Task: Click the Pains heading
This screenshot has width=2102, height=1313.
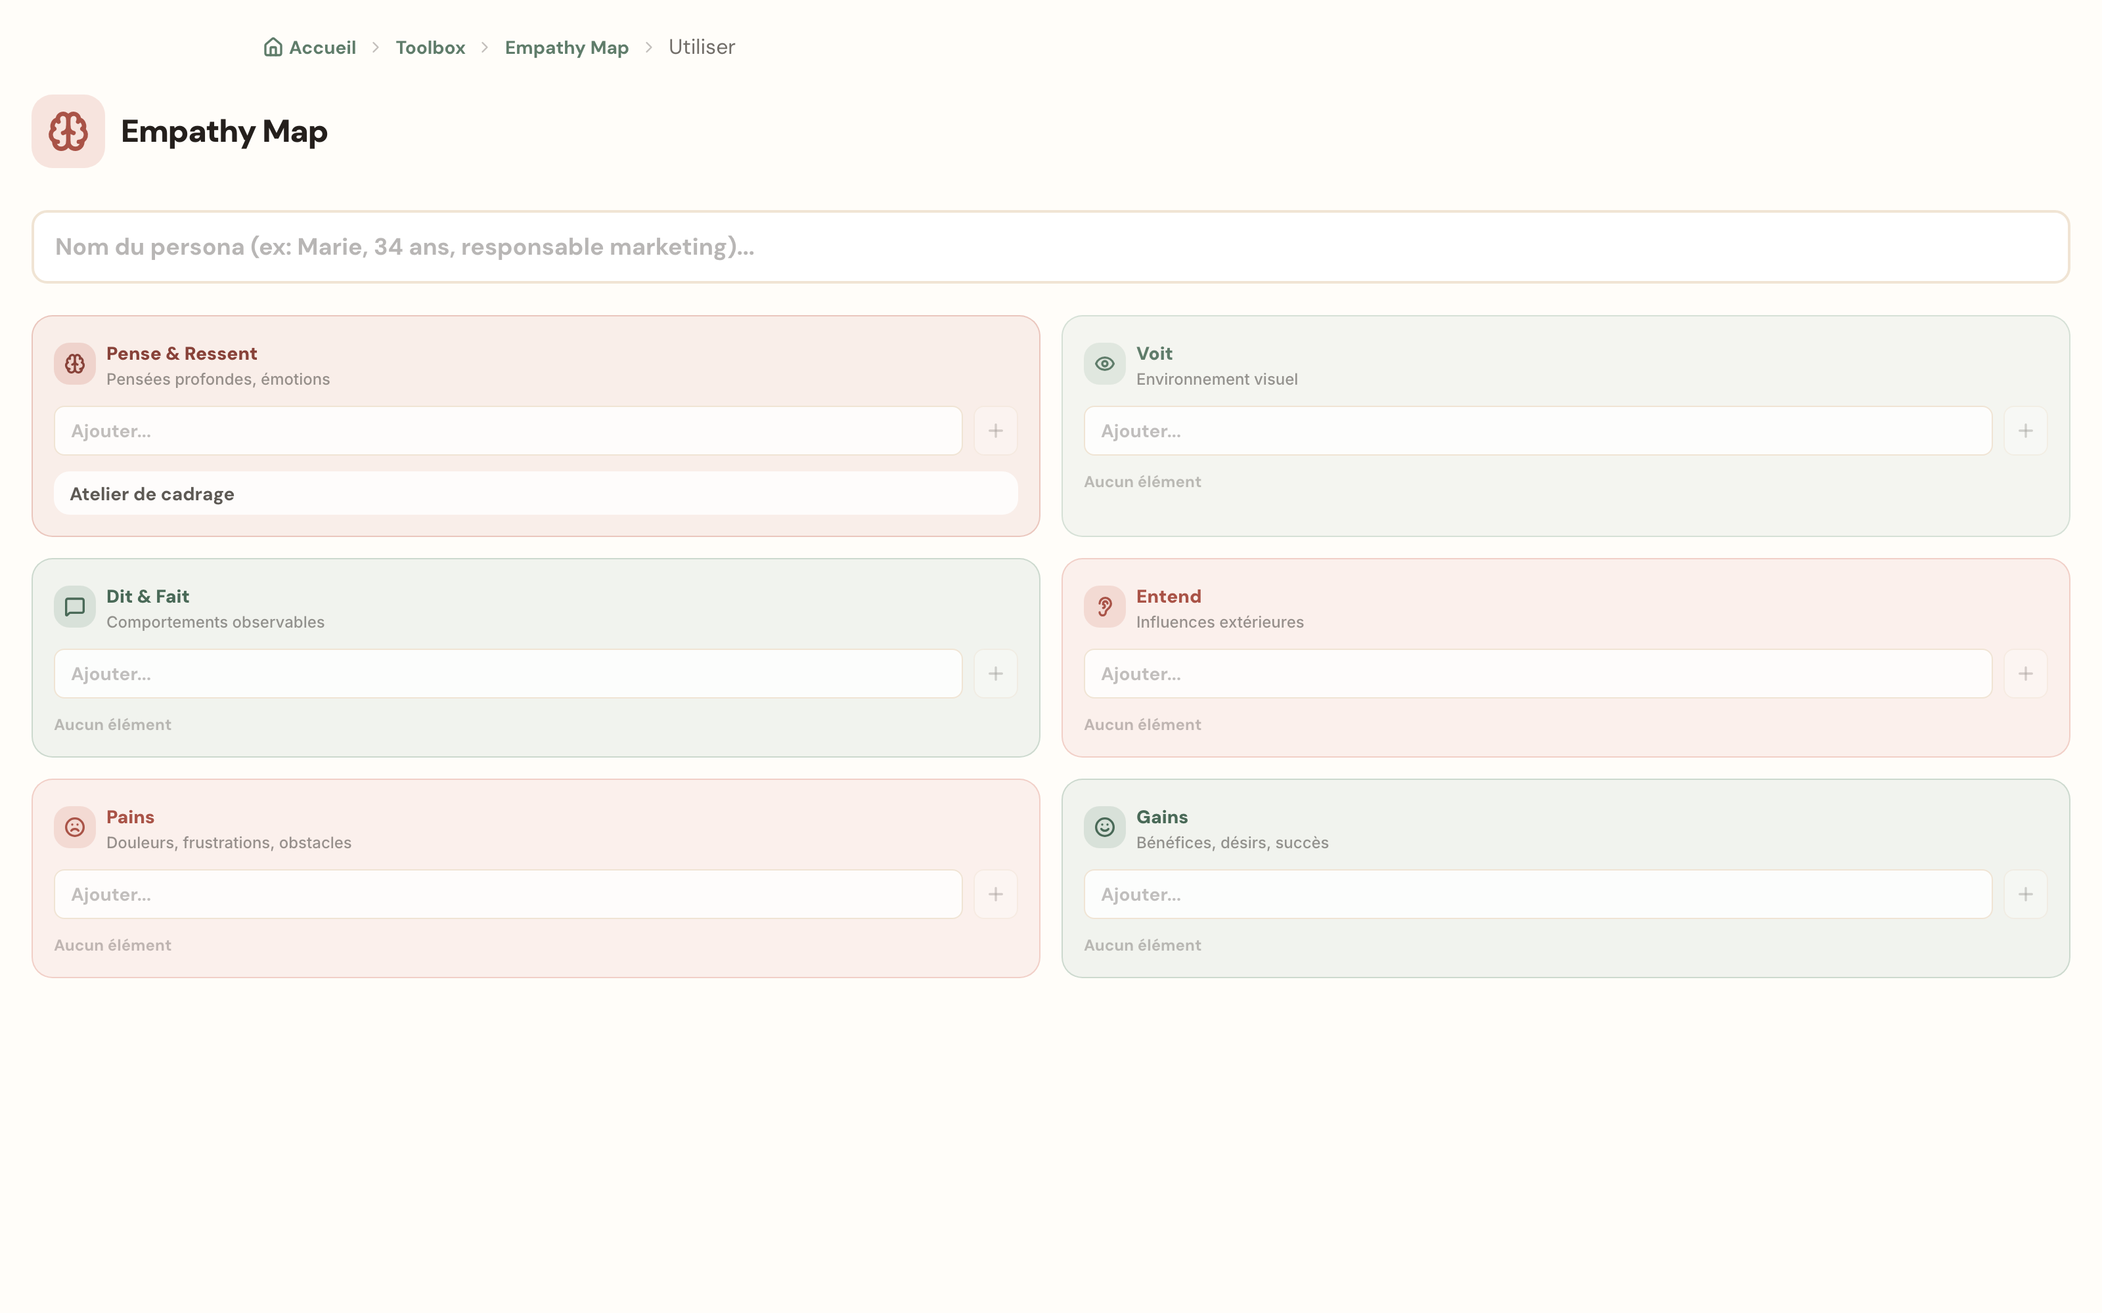Action: tap(130, 817)
